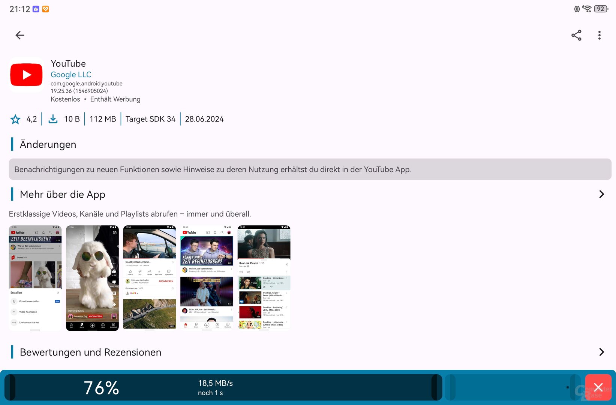Tap the orange notification icon in status bar
616x405 pixels.
click(x=45, y=9)
